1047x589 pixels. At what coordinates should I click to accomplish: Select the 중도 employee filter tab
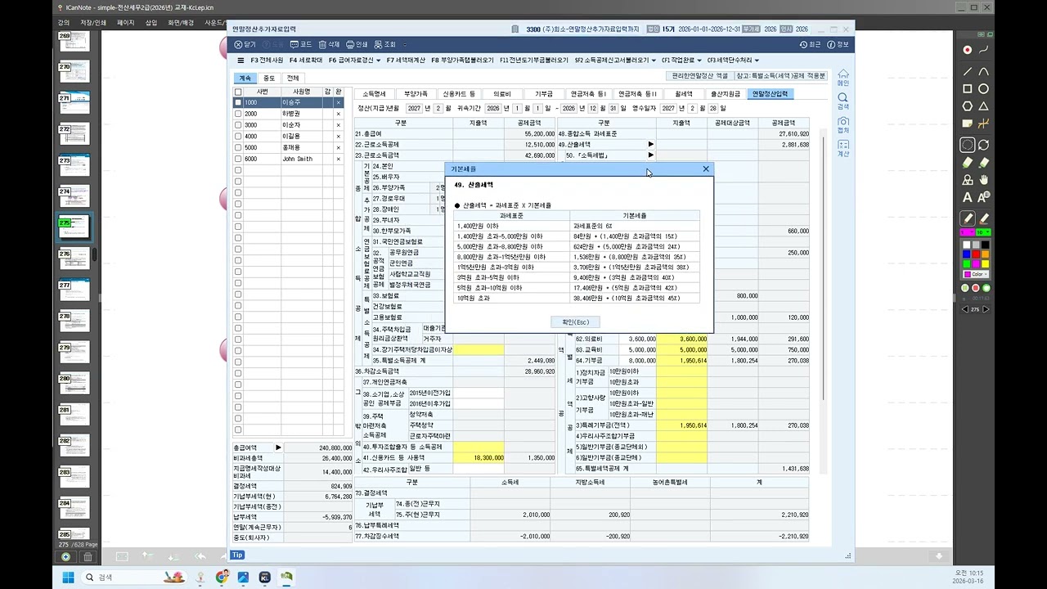click(269, 79)
